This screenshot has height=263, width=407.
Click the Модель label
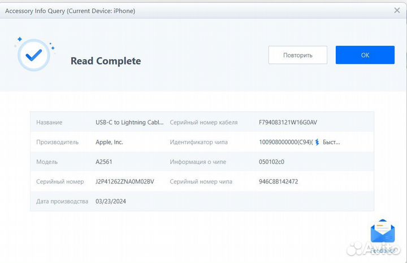(47, 162)
